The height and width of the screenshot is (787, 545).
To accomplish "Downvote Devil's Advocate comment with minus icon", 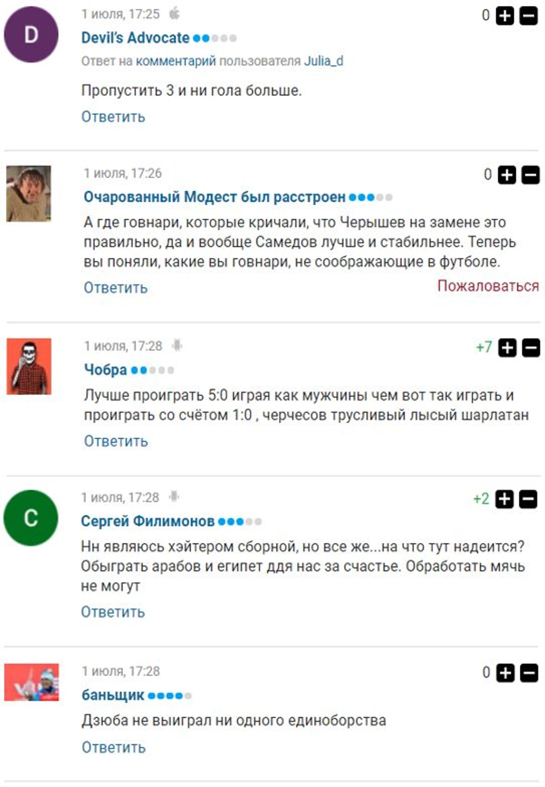I will pos(529,16).
